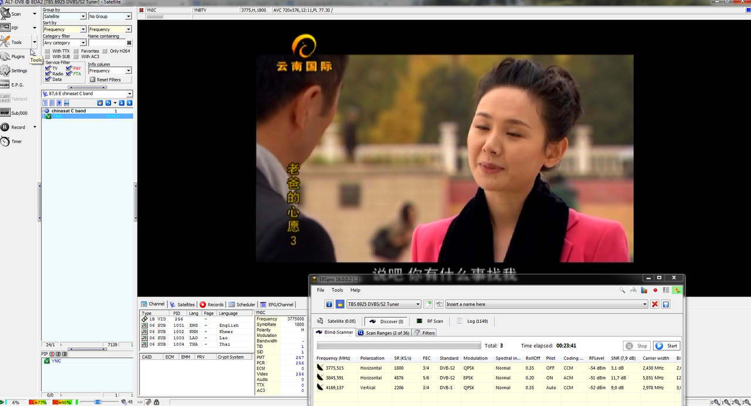Click the bar chart icon in EBSpro
Viewport: 751px width, 406px height.
tap(644, 290)
